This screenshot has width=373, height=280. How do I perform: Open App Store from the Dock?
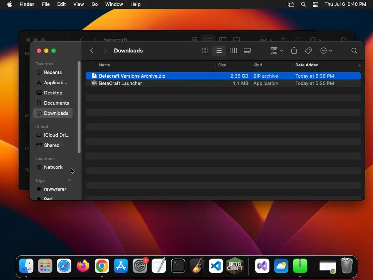[x=121, y=266]
